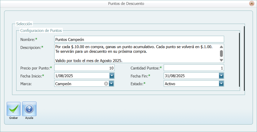Expand the Fecha Inicio date dropdown
Viewport: 257px width, 132px height.
click(112, 76)
